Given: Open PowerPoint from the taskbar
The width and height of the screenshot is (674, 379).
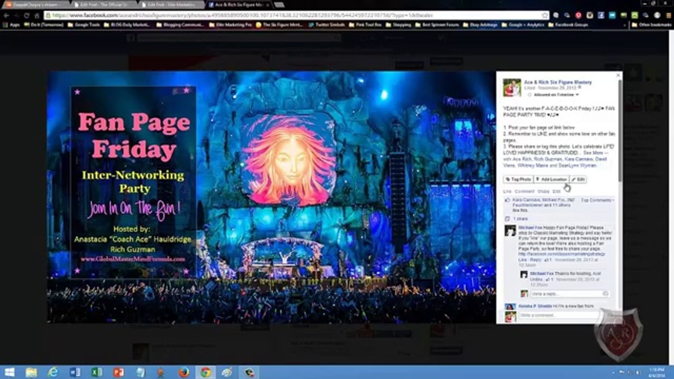Looking at the screenshot, I should 118,372.
